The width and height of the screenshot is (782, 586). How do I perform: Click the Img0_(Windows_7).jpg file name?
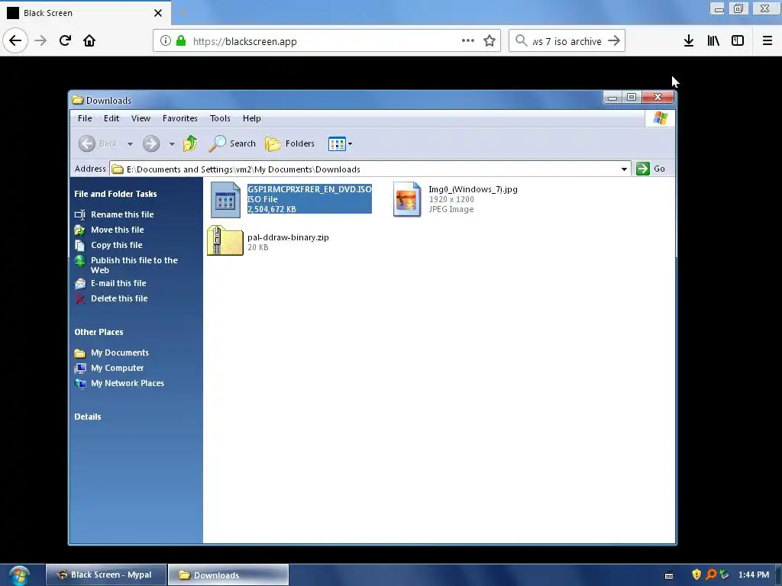pyautogui.click(x=473, y=189)
